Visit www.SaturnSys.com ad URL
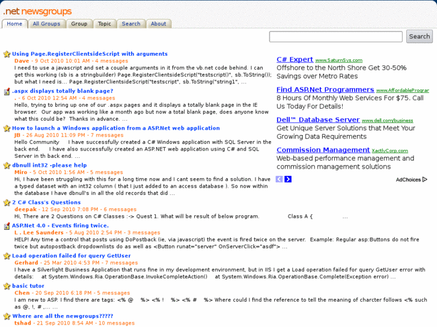Screen dimensions: 437x327 point(339,61)
